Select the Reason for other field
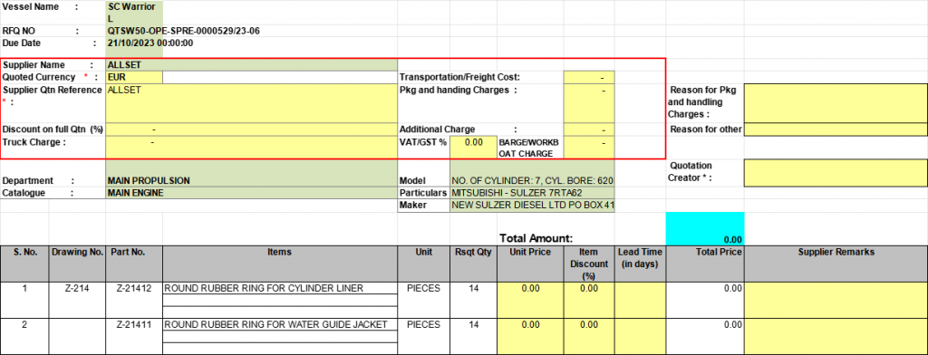 [x=836, y=129]
